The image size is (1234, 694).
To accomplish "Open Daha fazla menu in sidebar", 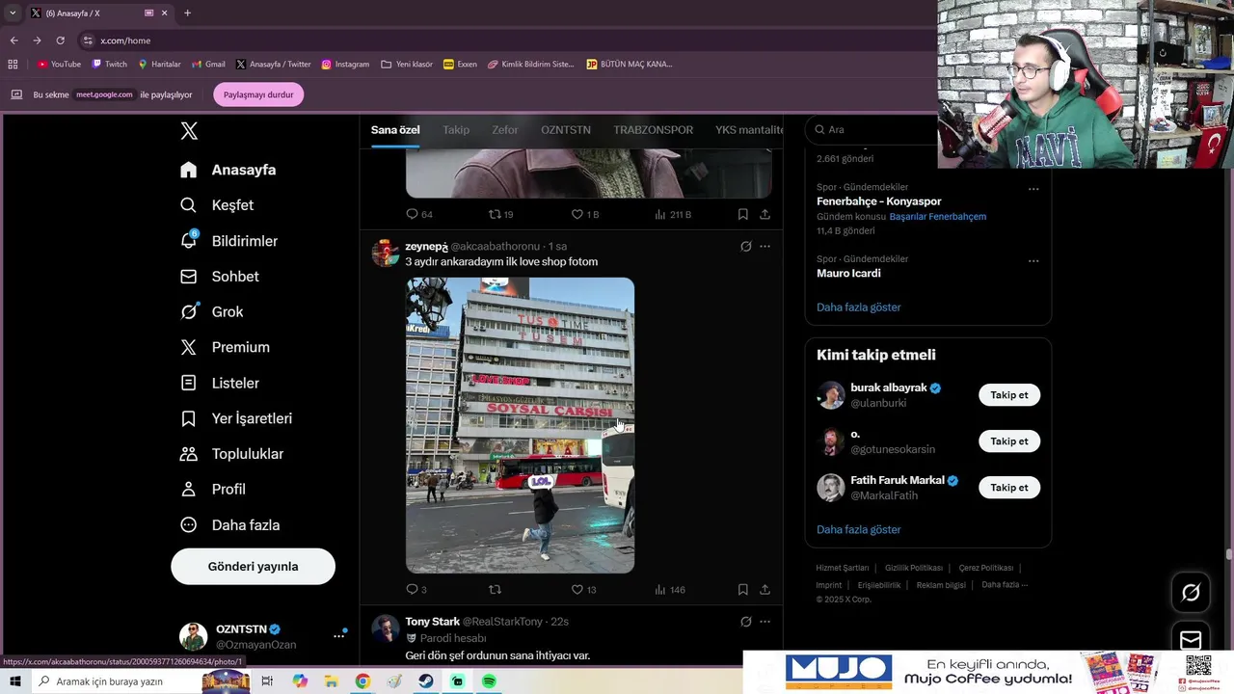I will click(x=230, y=525).
